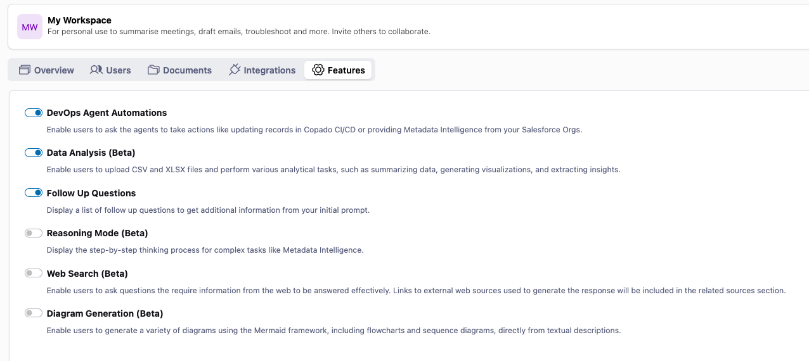Click the Follow Up Questions heading

[91, 193]
